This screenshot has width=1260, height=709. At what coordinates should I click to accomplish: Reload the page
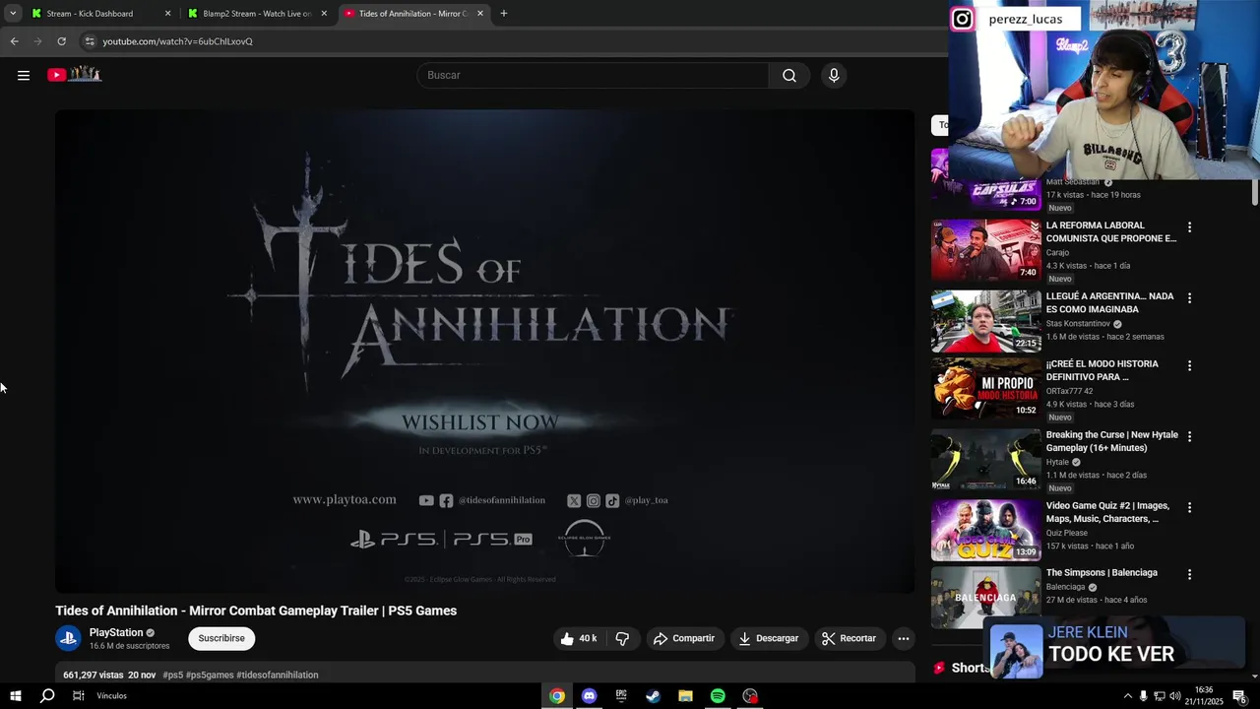(61, 41)
